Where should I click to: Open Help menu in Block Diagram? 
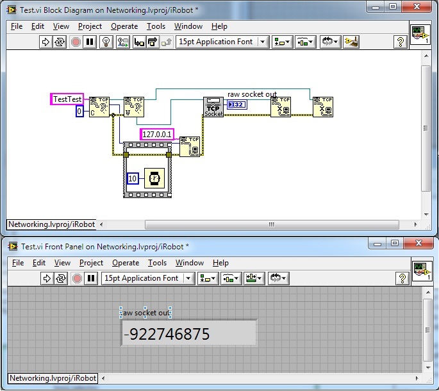coord(219,26)
